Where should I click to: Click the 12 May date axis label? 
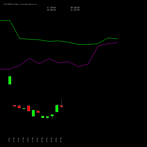point(14,140)
